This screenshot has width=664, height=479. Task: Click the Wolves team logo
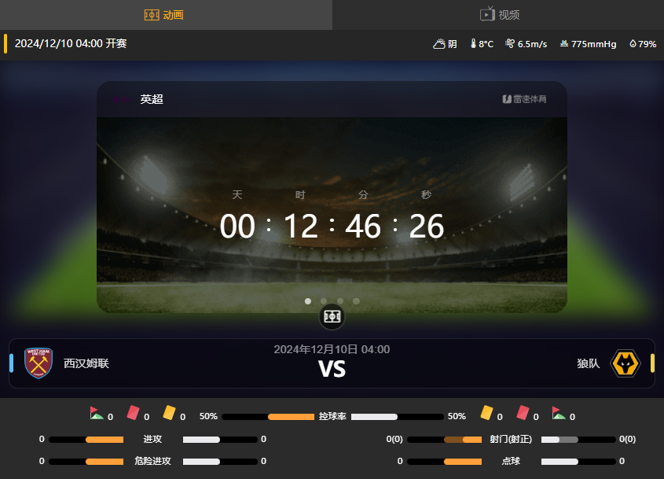[625, 363]
